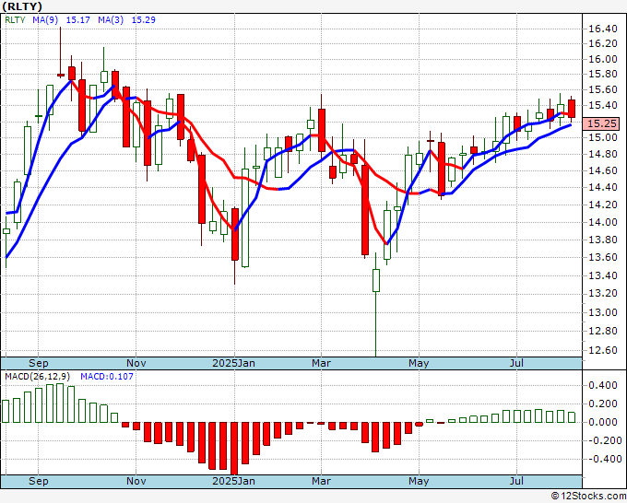Click Mar on the MACD date axis
Screen dimensions: 627x503
pyautogui.click(x=322, y=481)
